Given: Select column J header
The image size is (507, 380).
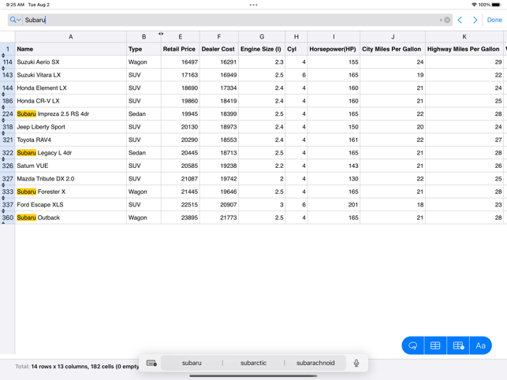Looking at the screenshot, I should click(393, 36).
